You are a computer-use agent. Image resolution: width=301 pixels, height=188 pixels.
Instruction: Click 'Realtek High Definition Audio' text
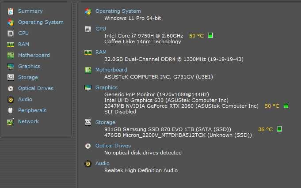(x=141, y=170)
